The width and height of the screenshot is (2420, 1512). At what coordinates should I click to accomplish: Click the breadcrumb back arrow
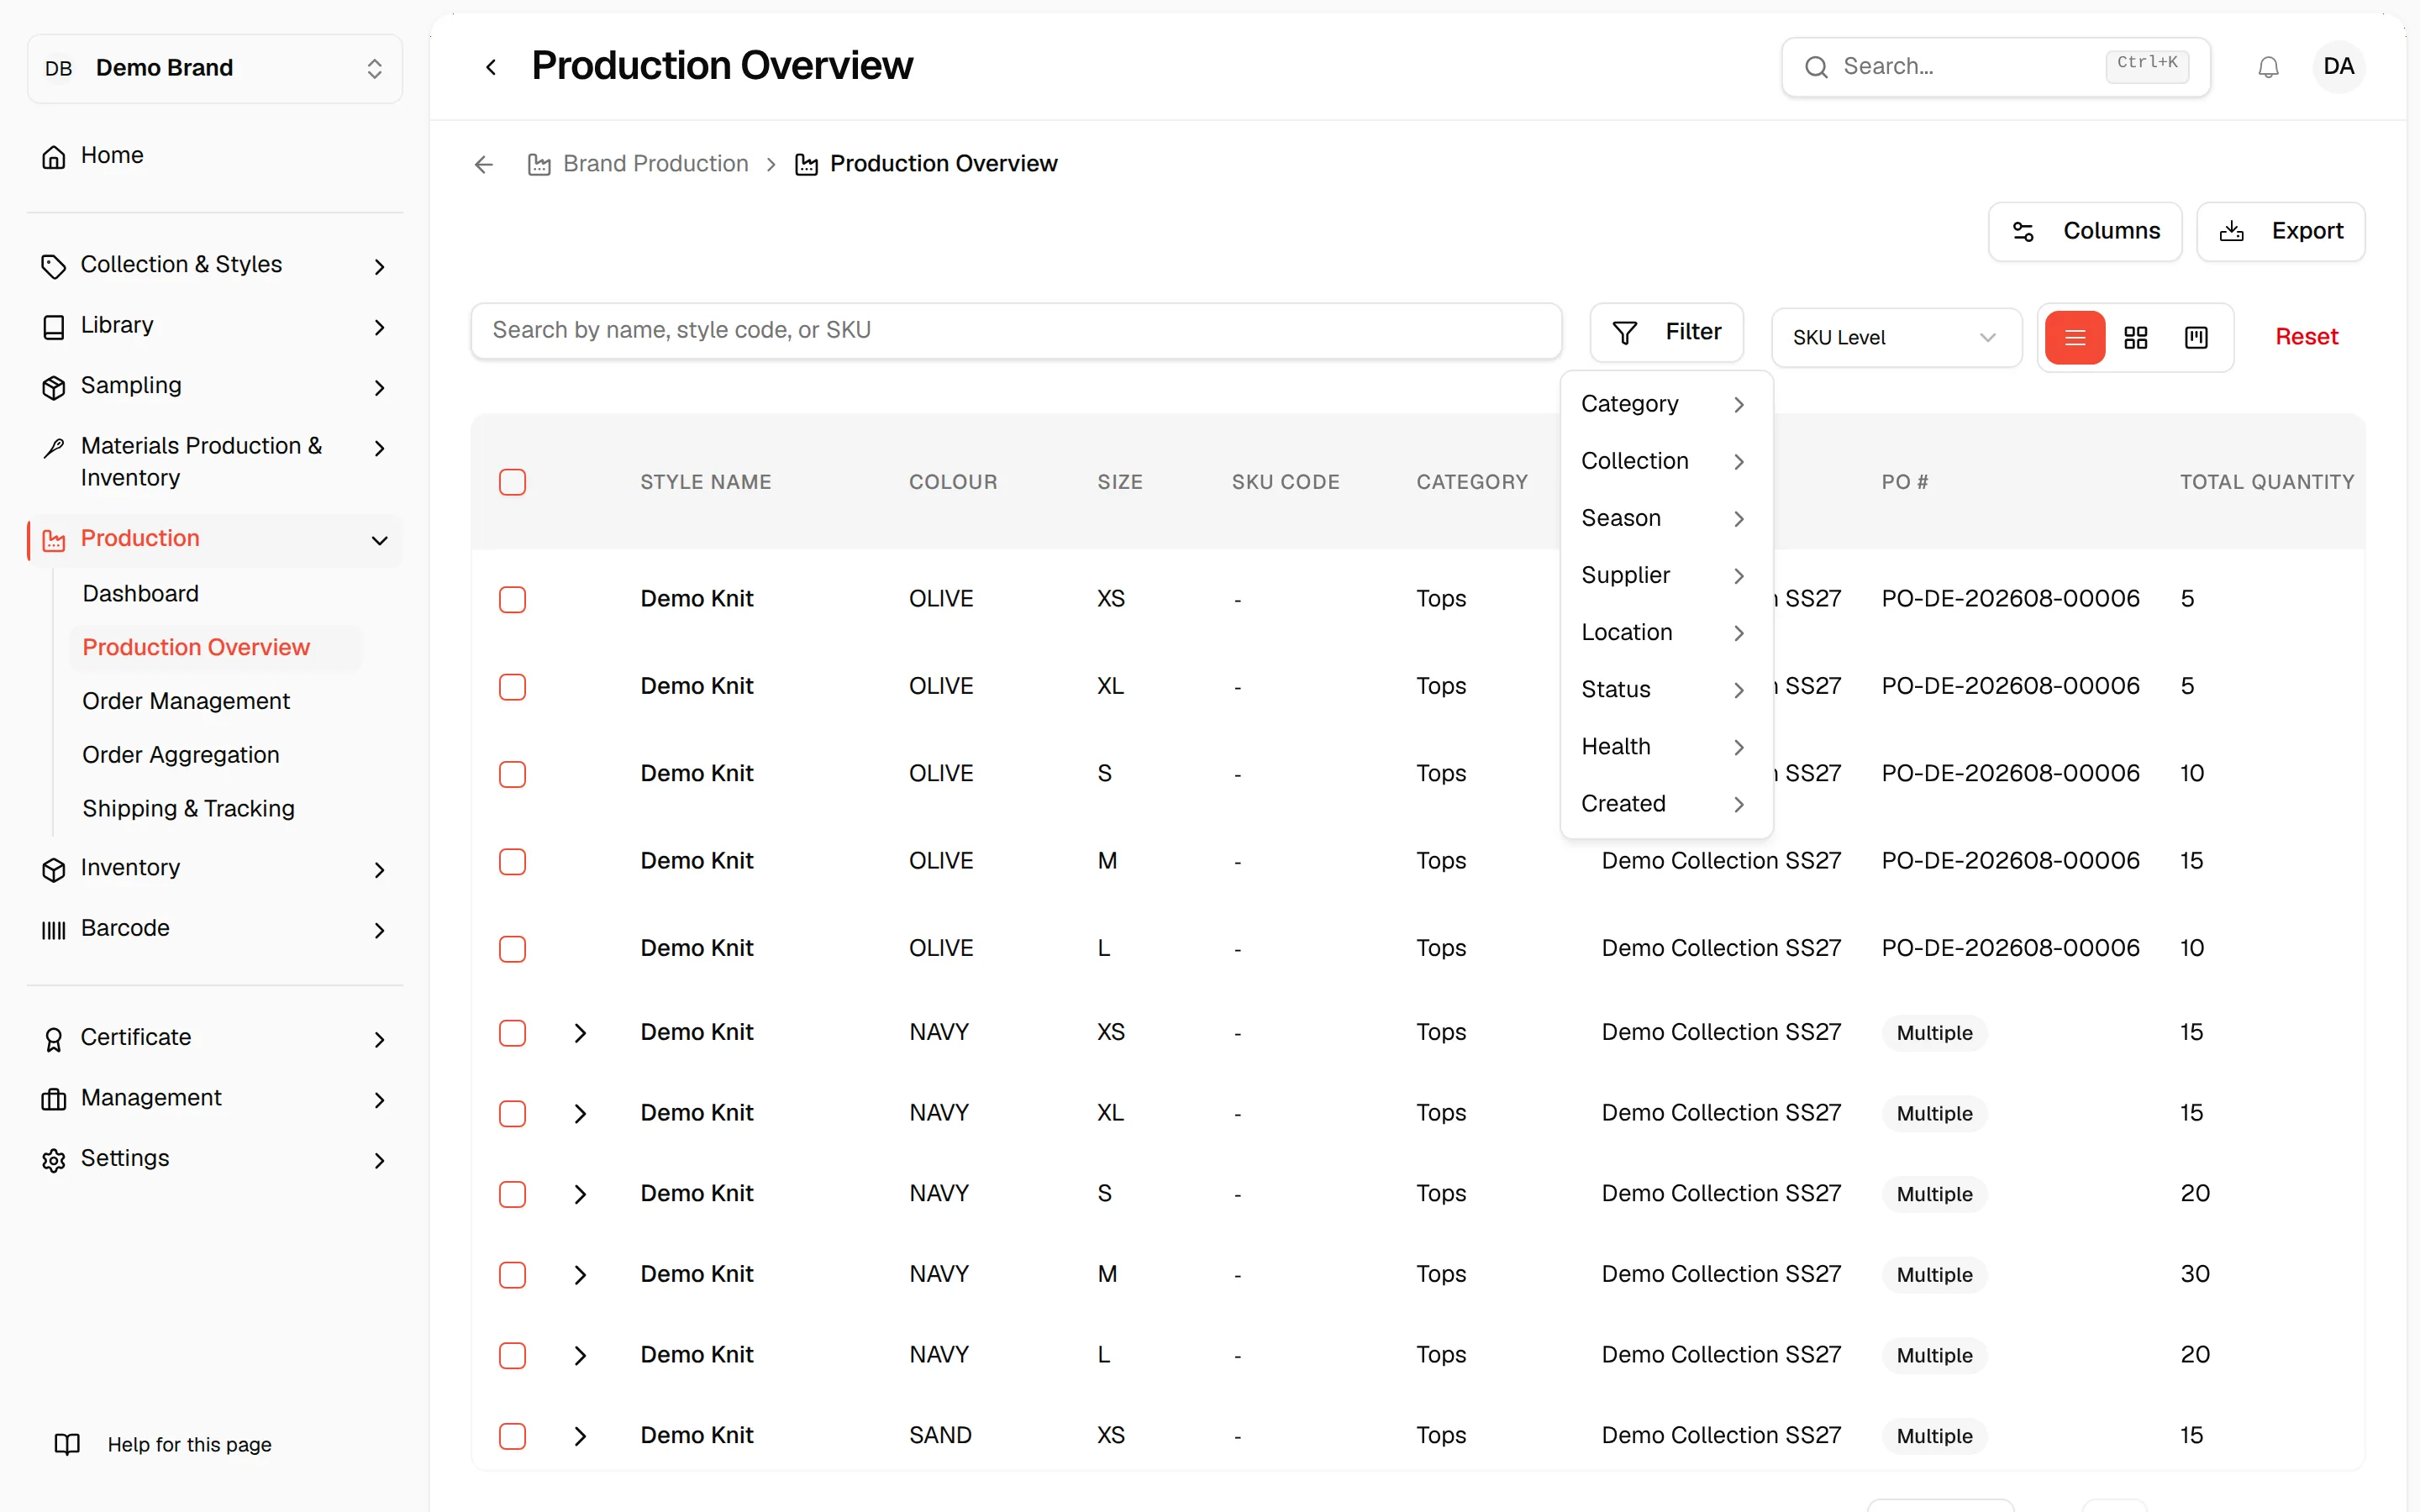click(484, 164)
